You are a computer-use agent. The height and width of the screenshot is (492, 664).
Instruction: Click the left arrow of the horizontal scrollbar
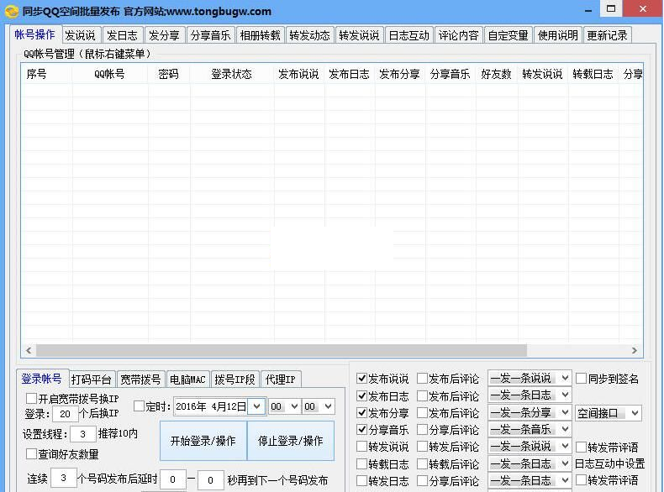point(29,351)
